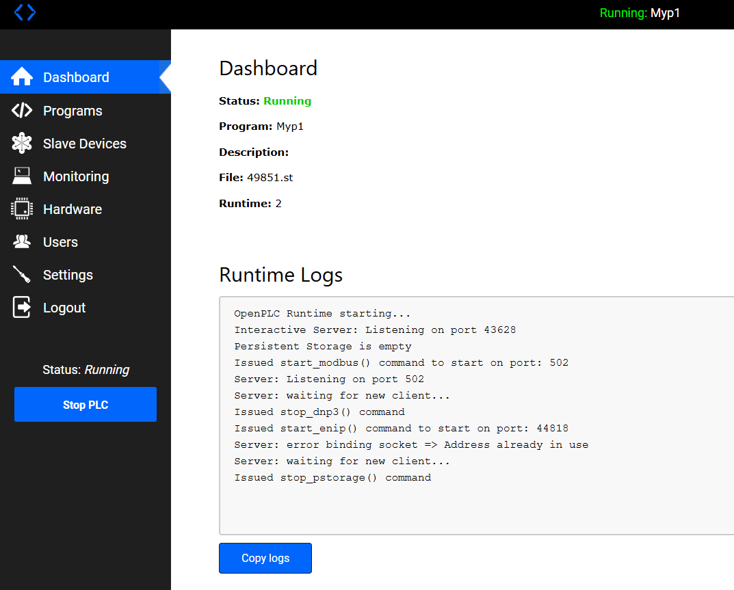Screen dimensions: 734x590
Task: Click the Hardware chip icon
Action: click(22, 209)
